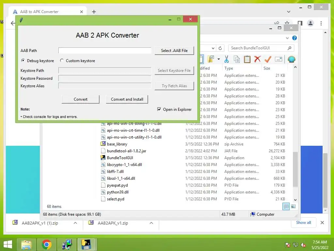Image resolution: width=334 pixels, height=251 pixels.
Task: Click the BundleToolGUI application file icon
Action: click(x=103, y=158)
